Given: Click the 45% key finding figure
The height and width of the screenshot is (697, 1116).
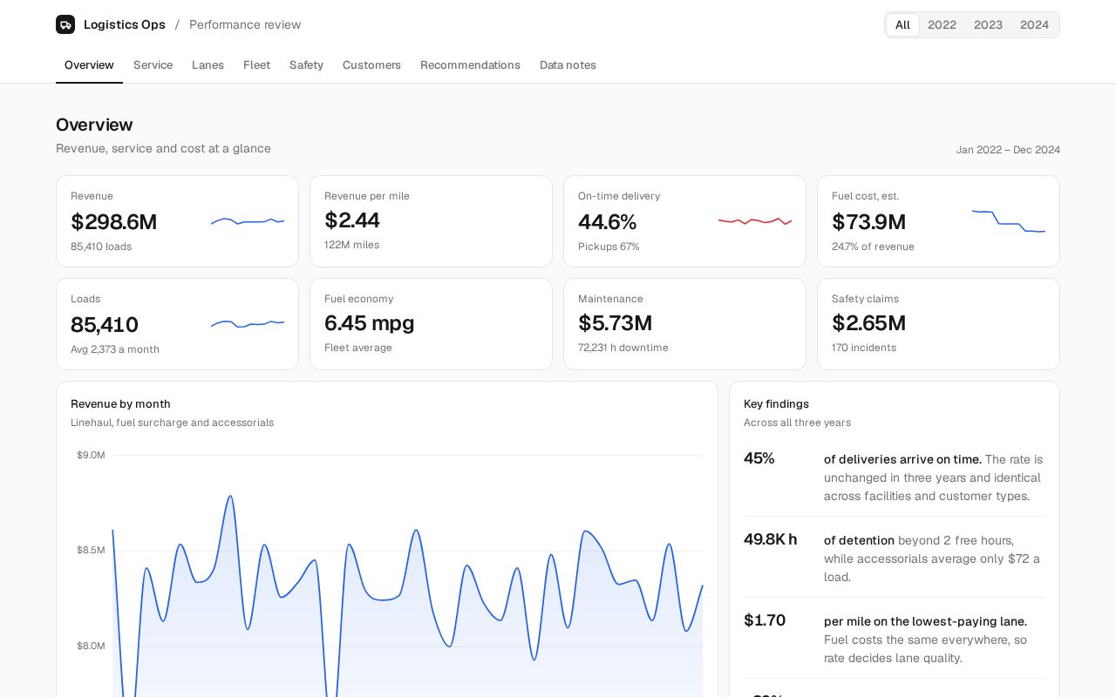Looking at the screenshot, I should pyautogui.click(x=759, y=458).
